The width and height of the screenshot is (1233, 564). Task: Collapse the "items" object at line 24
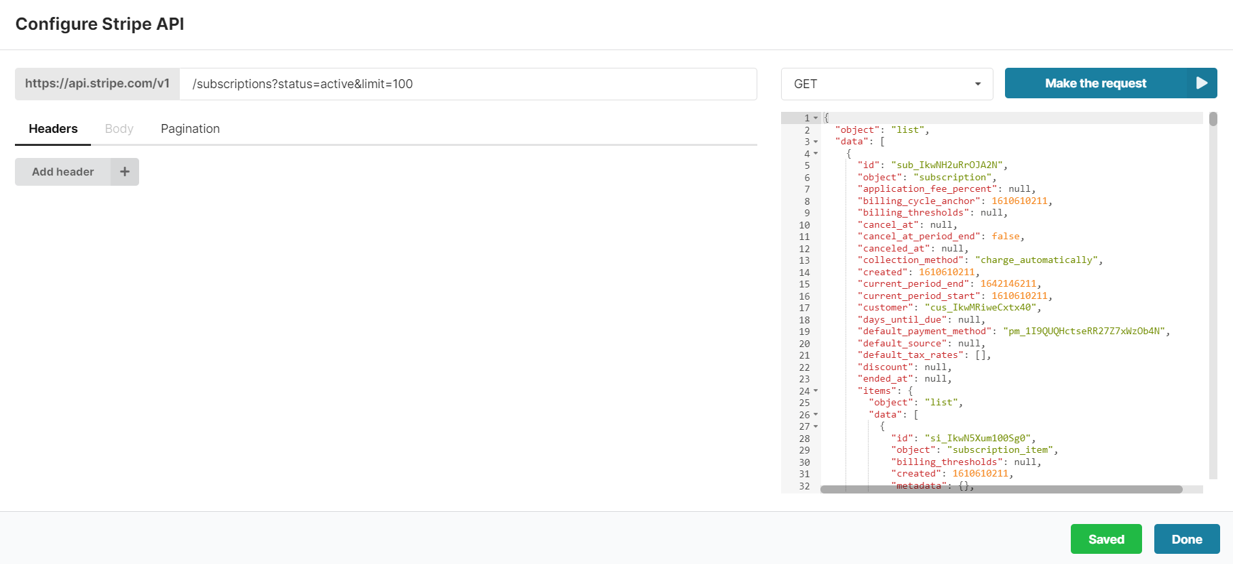[x=816, y=391]
